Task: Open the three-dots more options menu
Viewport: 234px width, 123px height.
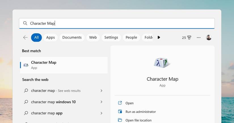Action: click(x=199, y=38)
